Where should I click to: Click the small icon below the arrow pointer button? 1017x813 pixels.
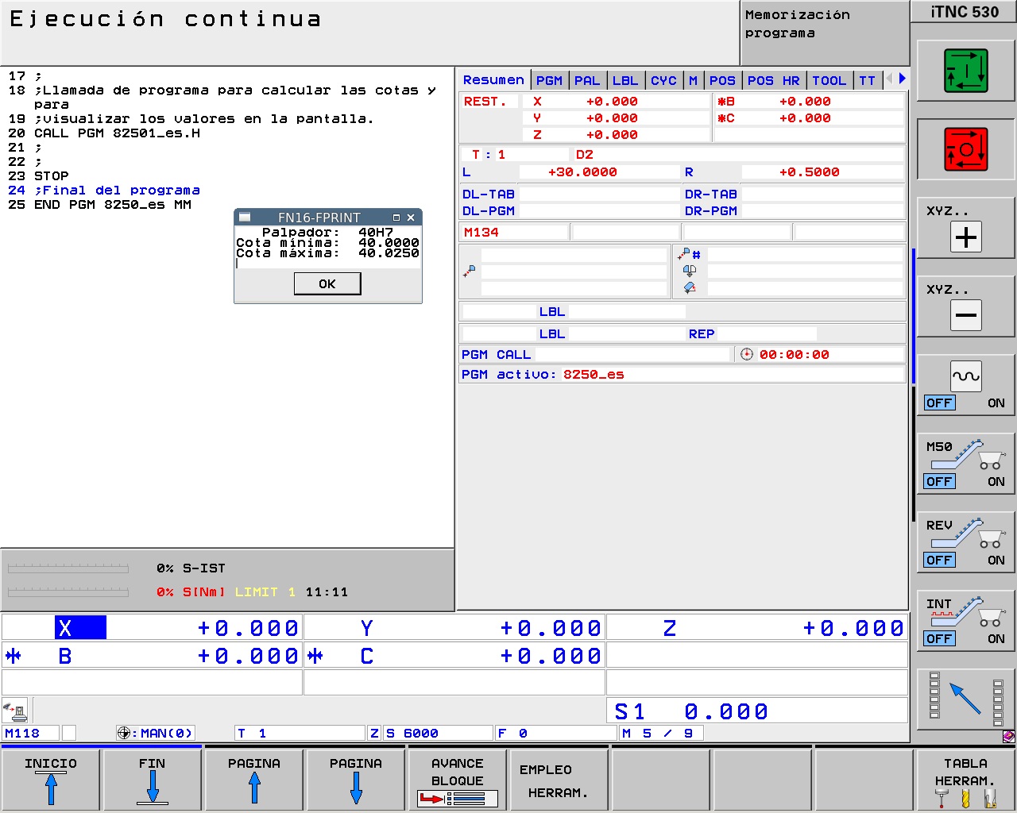click(1008, 736)
